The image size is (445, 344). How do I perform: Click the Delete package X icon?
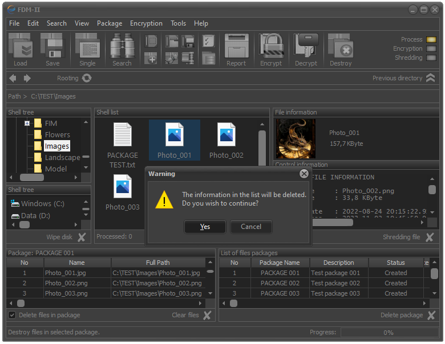[x=431, y=315]
